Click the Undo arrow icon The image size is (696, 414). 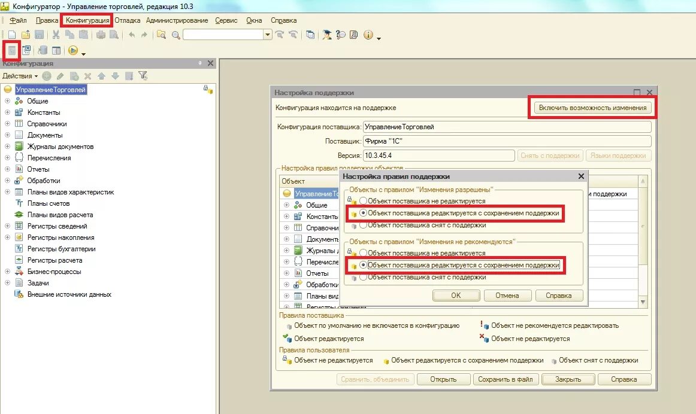pos(132,35)
